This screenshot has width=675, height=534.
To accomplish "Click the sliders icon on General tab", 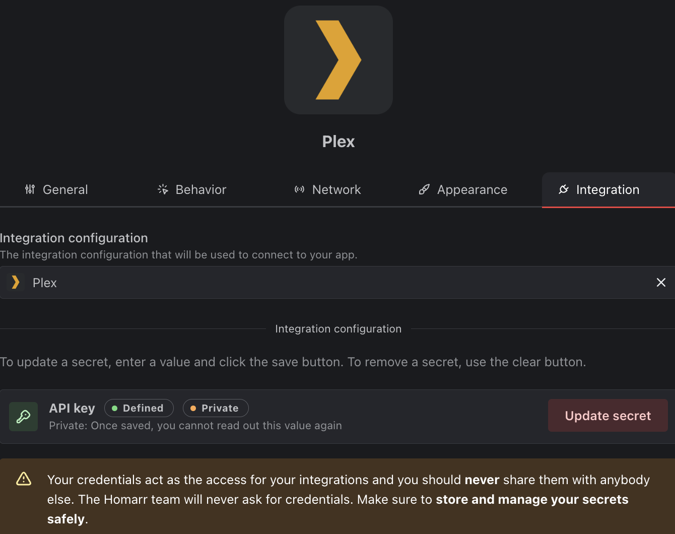I will [30, 189].
